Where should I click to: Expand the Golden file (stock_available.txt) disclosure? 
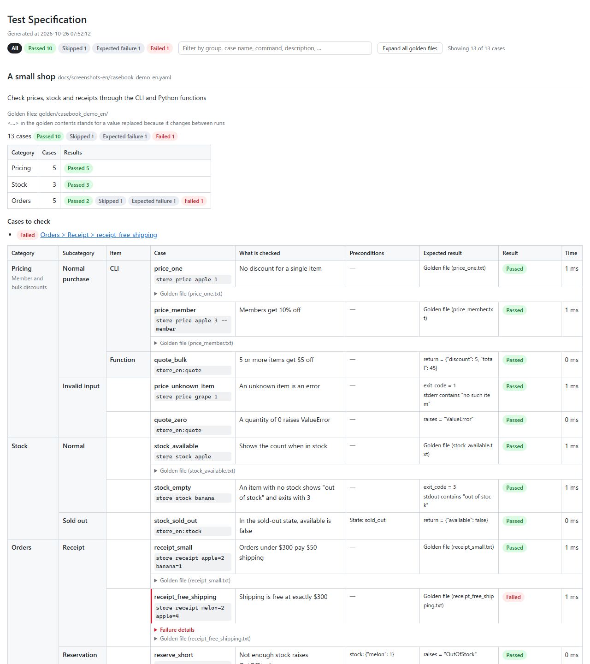(195, 471)
